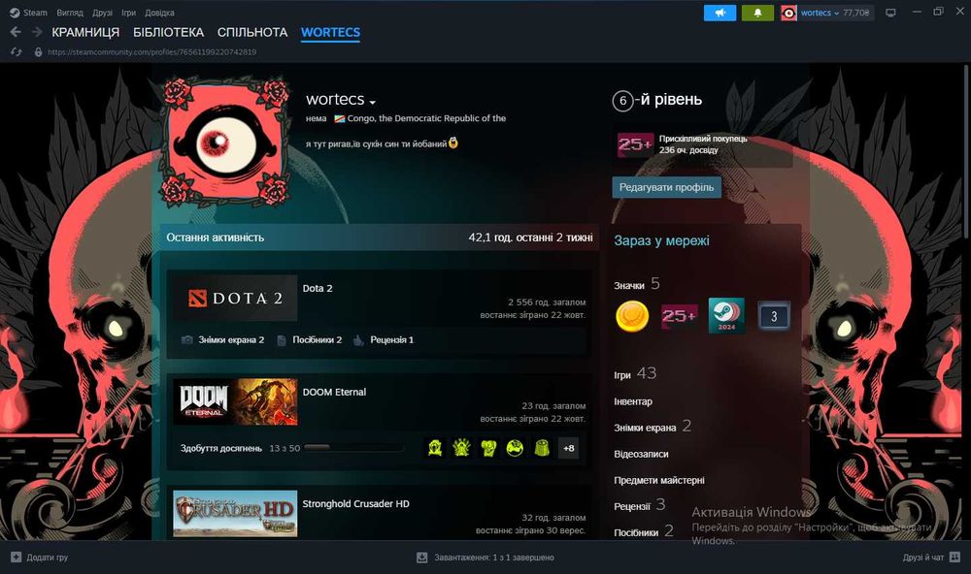Screen dimensions: 971x574
Task: Click the first DOOM Eternal achievement icon
Action: [x=435, y=448]
